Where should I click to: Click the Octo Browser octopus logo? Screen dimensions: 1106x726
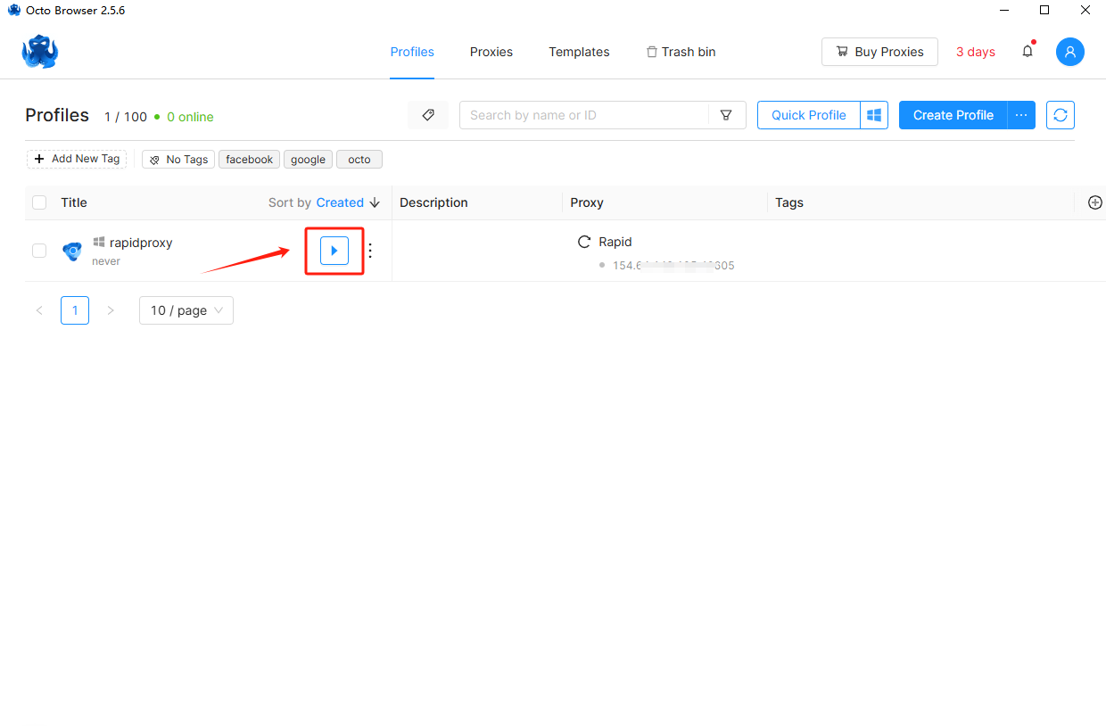(x=40, y=52)
